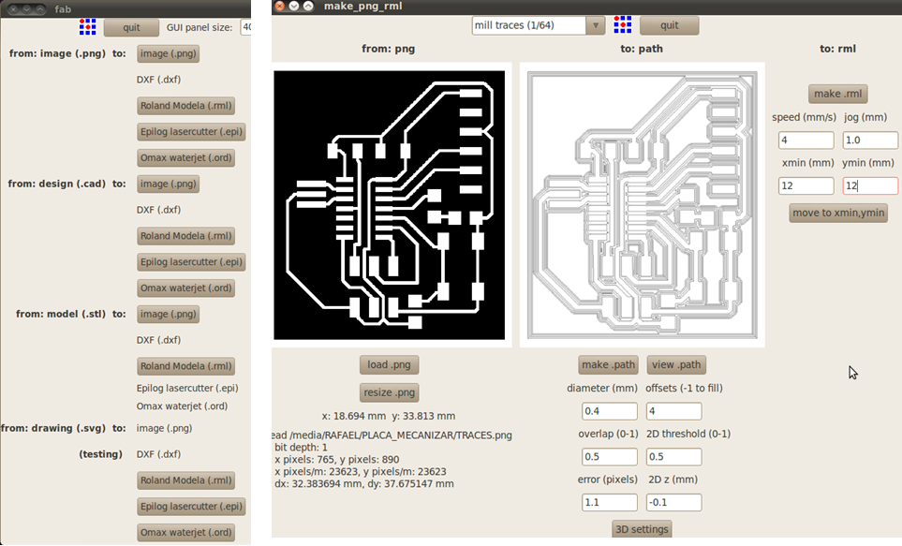The width and height of the screenshot is (902, 546).
Task: Click the fab logo icon in make_png_rml window
Action: [x=623, y=24]
